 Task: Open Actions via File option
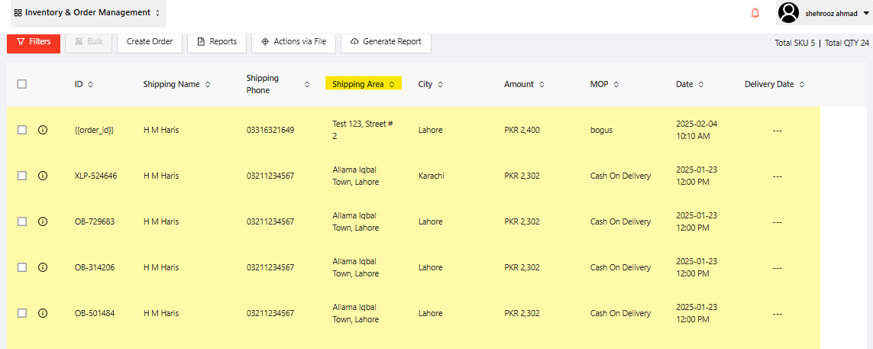pos(293,42)
